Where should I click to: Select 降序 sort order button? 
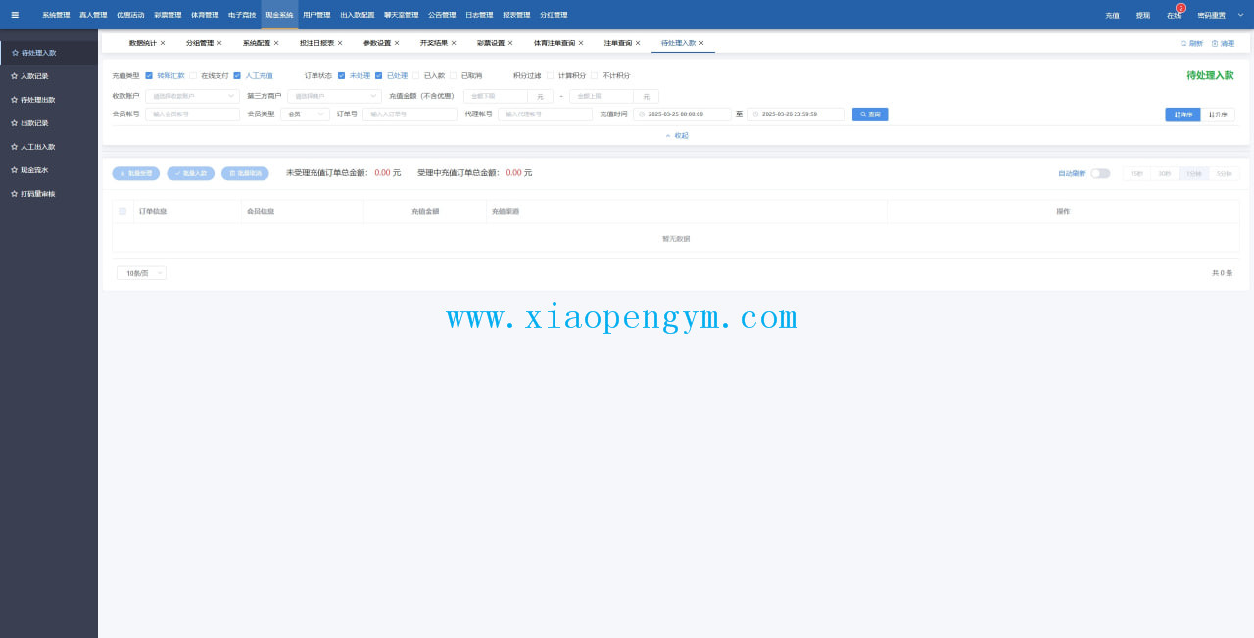(1182, 114)
